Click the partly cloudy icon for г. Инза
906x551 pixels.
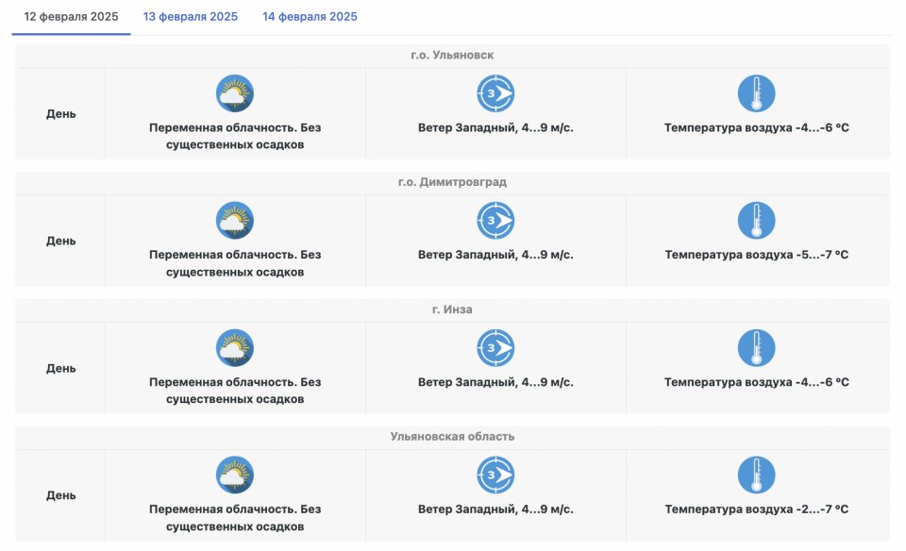235,348
